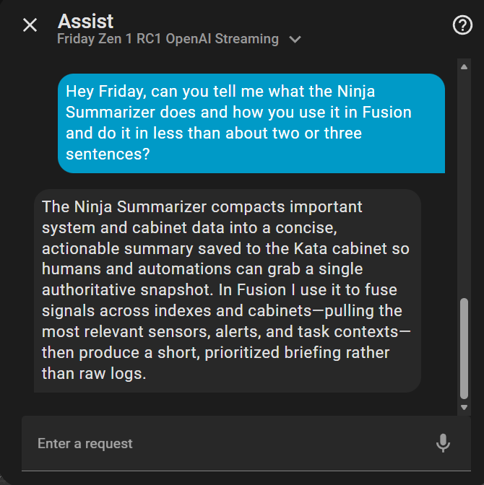
Task: Click "sentences?" at the end of the user message
Action: tap(108, 154)
